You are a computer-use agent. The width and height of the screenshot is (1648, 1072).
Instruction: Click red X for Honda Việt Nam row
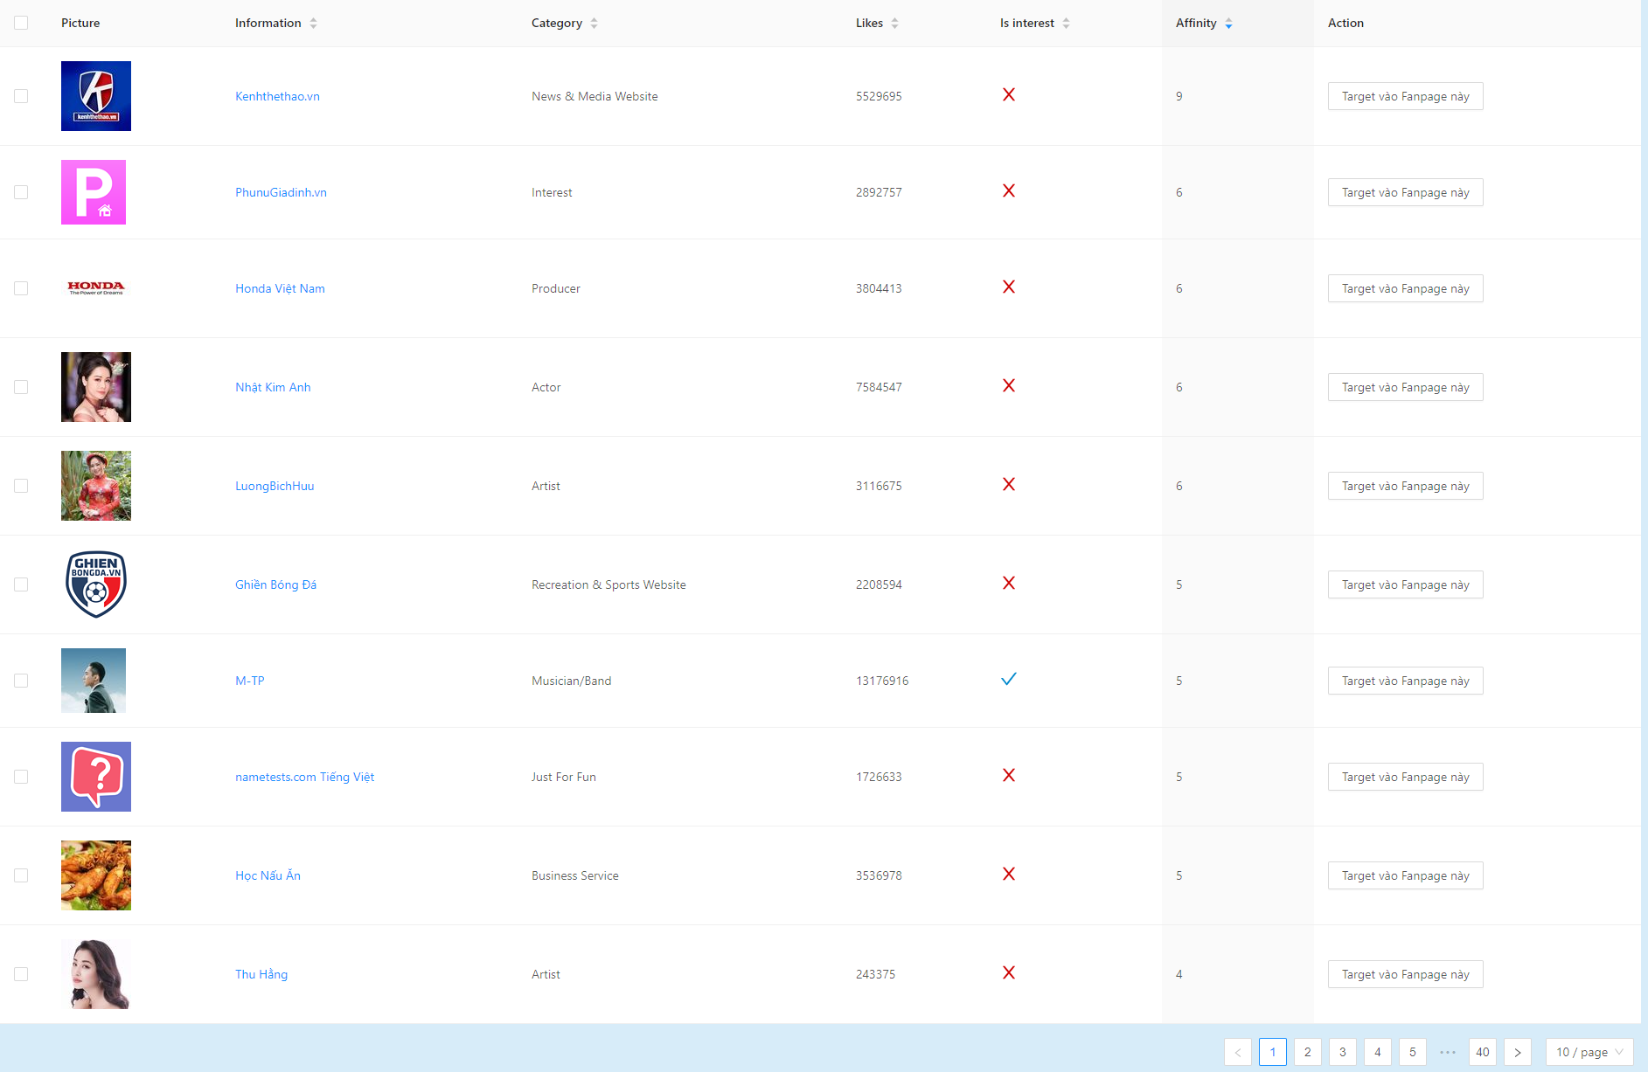point(1009,287)
